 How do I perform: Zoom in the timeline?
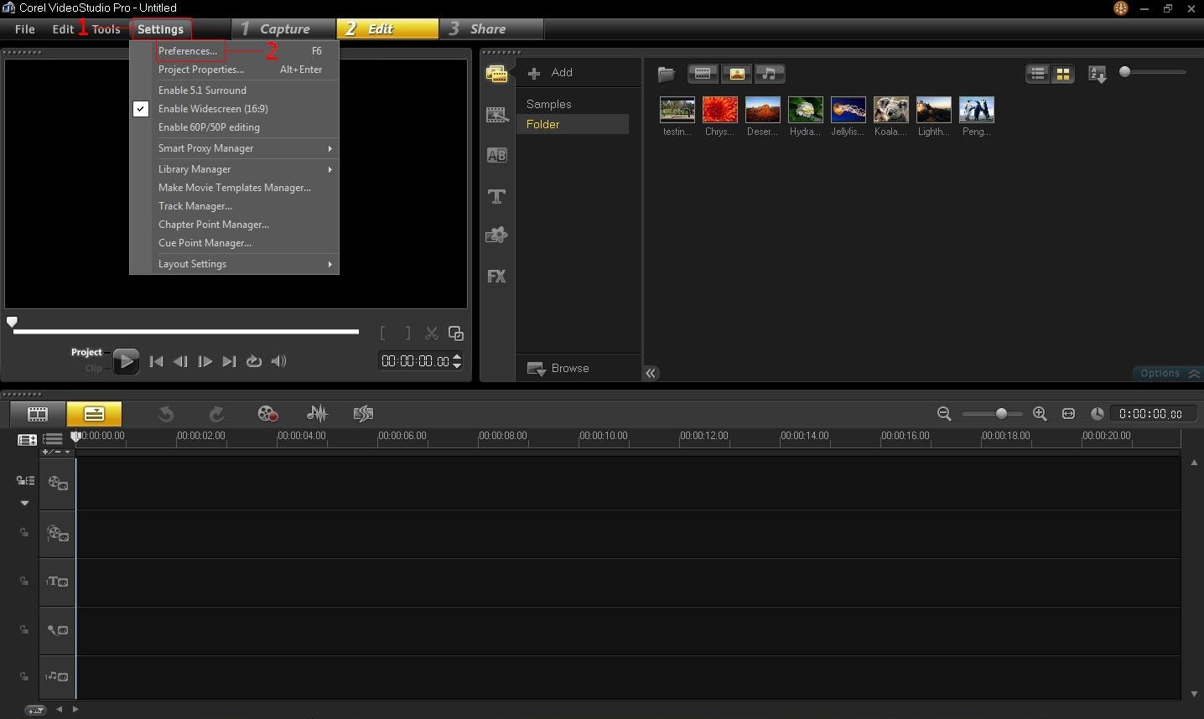(x=1040, y=414)
